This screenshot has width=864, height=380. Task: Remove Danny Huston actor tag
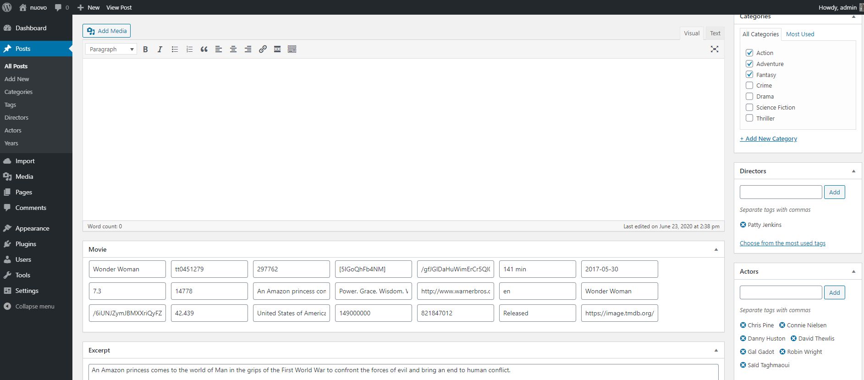(x=743, y=338)
